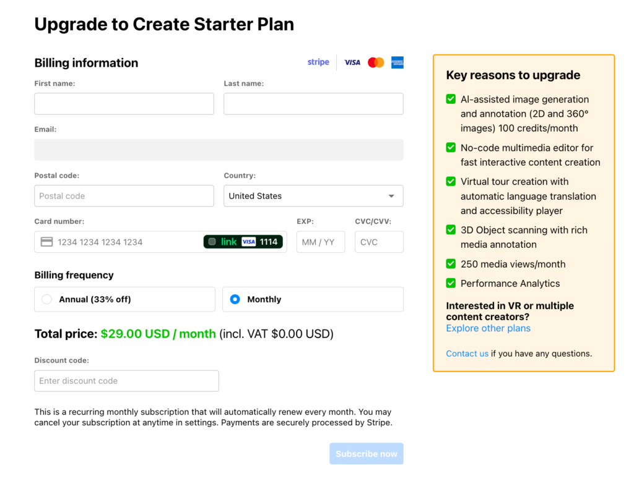
Task: Click the green checkmark beside Performance Analytics
Action: pos(451,283)
